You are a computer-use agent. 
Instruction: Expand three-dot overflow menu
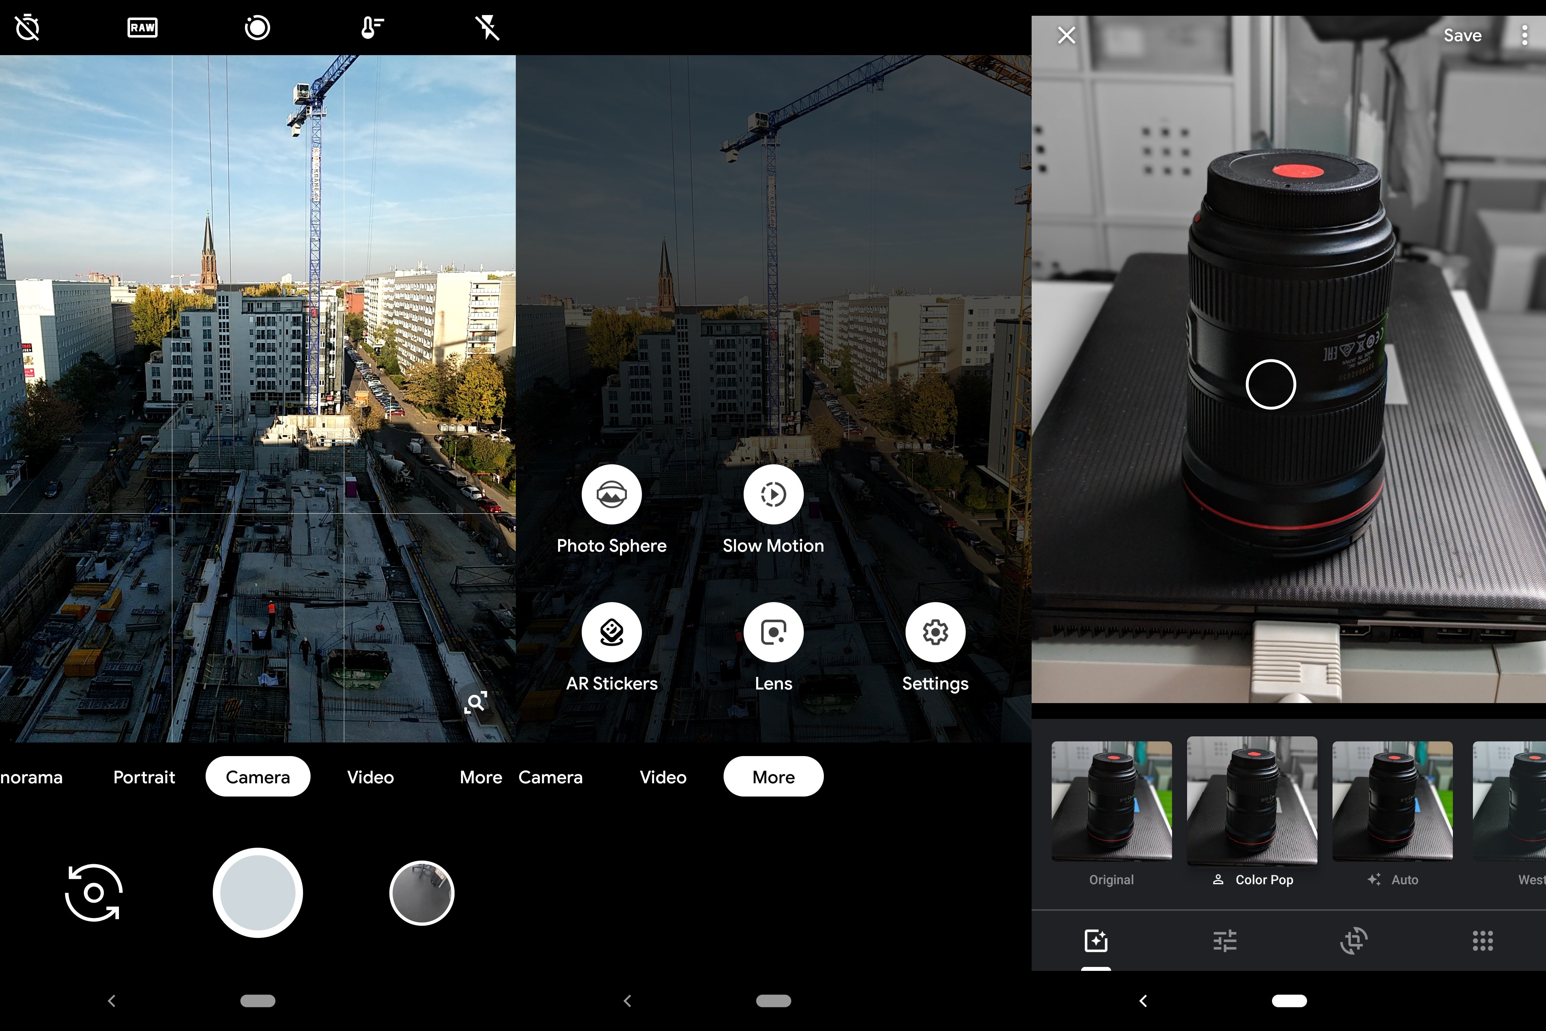pyautogui.click(x=1522, y=34)
